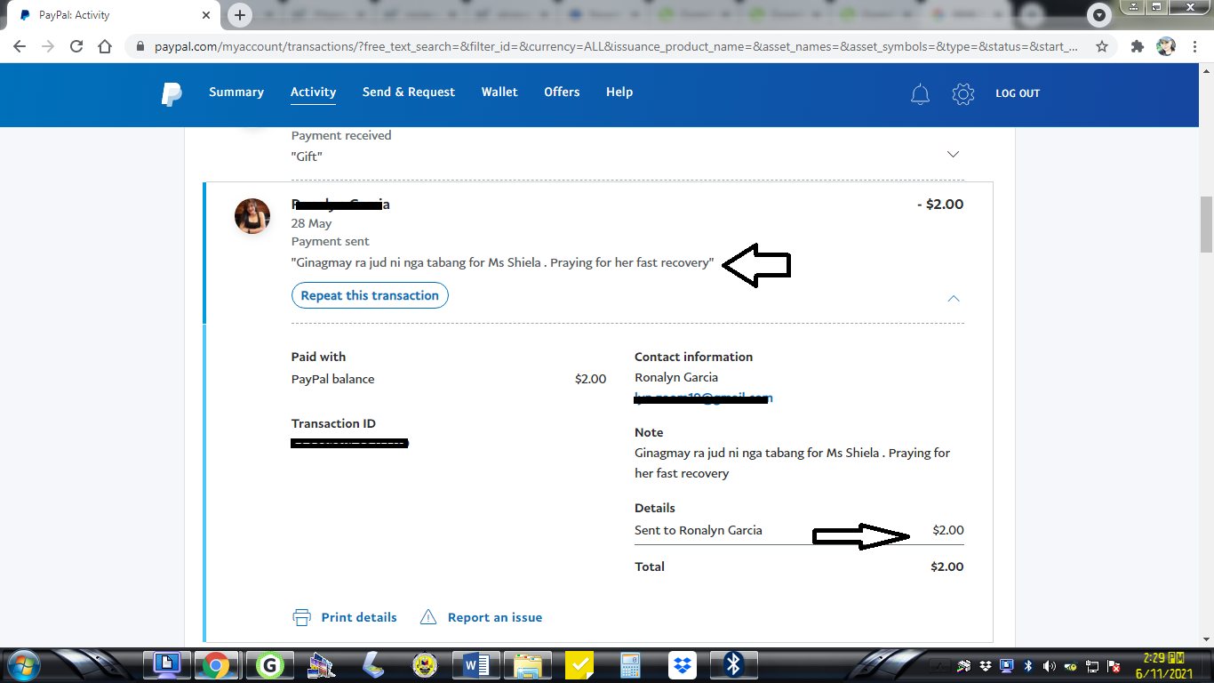Image resolution: width=1214 pixels, height=683 pixels.
Task: Open Windows Start menu orb
Action: [23, 665]
